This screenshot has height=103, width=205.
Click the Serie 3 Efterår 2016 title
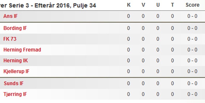[x=48, y=6]
